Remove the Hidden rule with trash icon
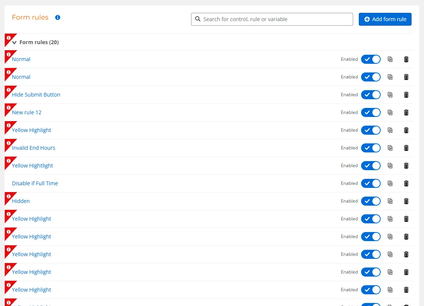Viewport: 424px width, 306px height. 406,201
